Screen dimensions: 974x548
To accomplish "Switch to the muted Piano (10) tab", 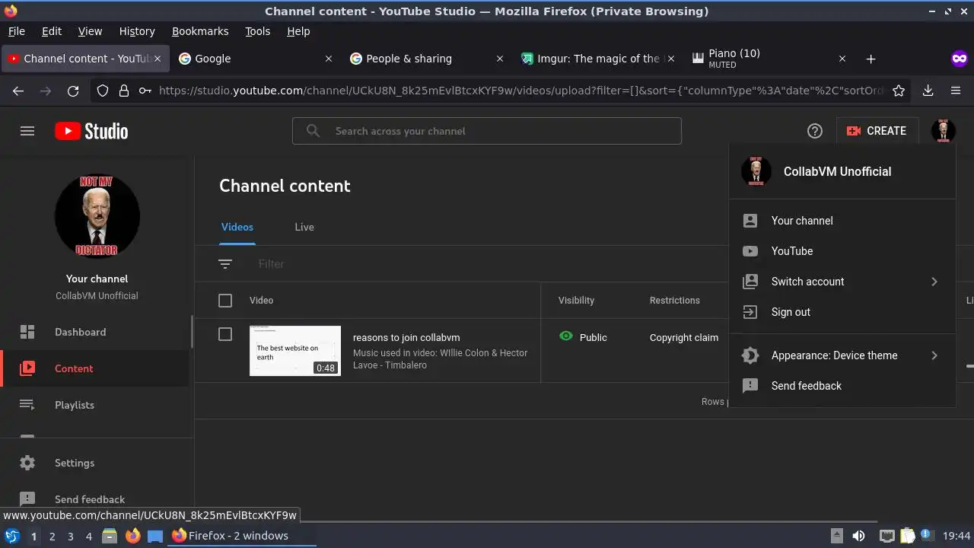I will [769, 59].
